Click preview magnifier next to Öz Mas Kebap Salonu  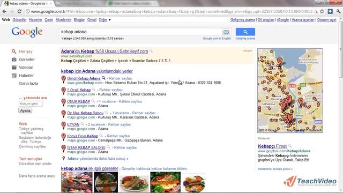(107, 113)
